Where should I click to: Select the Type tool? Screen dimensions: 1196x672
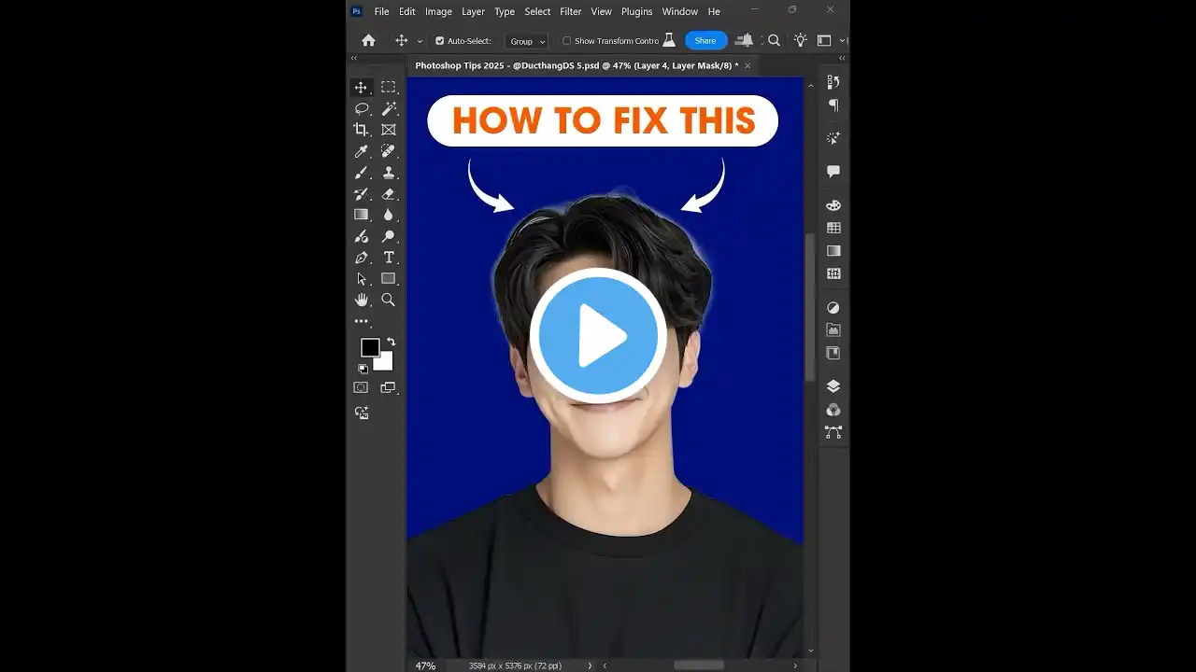point(388,258)
